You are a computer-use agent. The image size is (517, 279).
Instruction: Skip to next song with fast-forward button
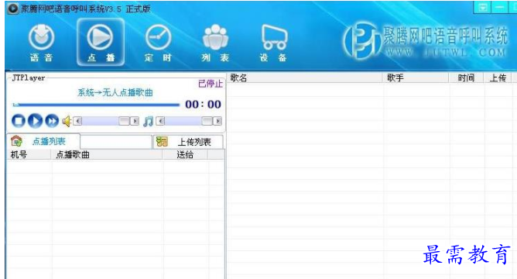52,121
